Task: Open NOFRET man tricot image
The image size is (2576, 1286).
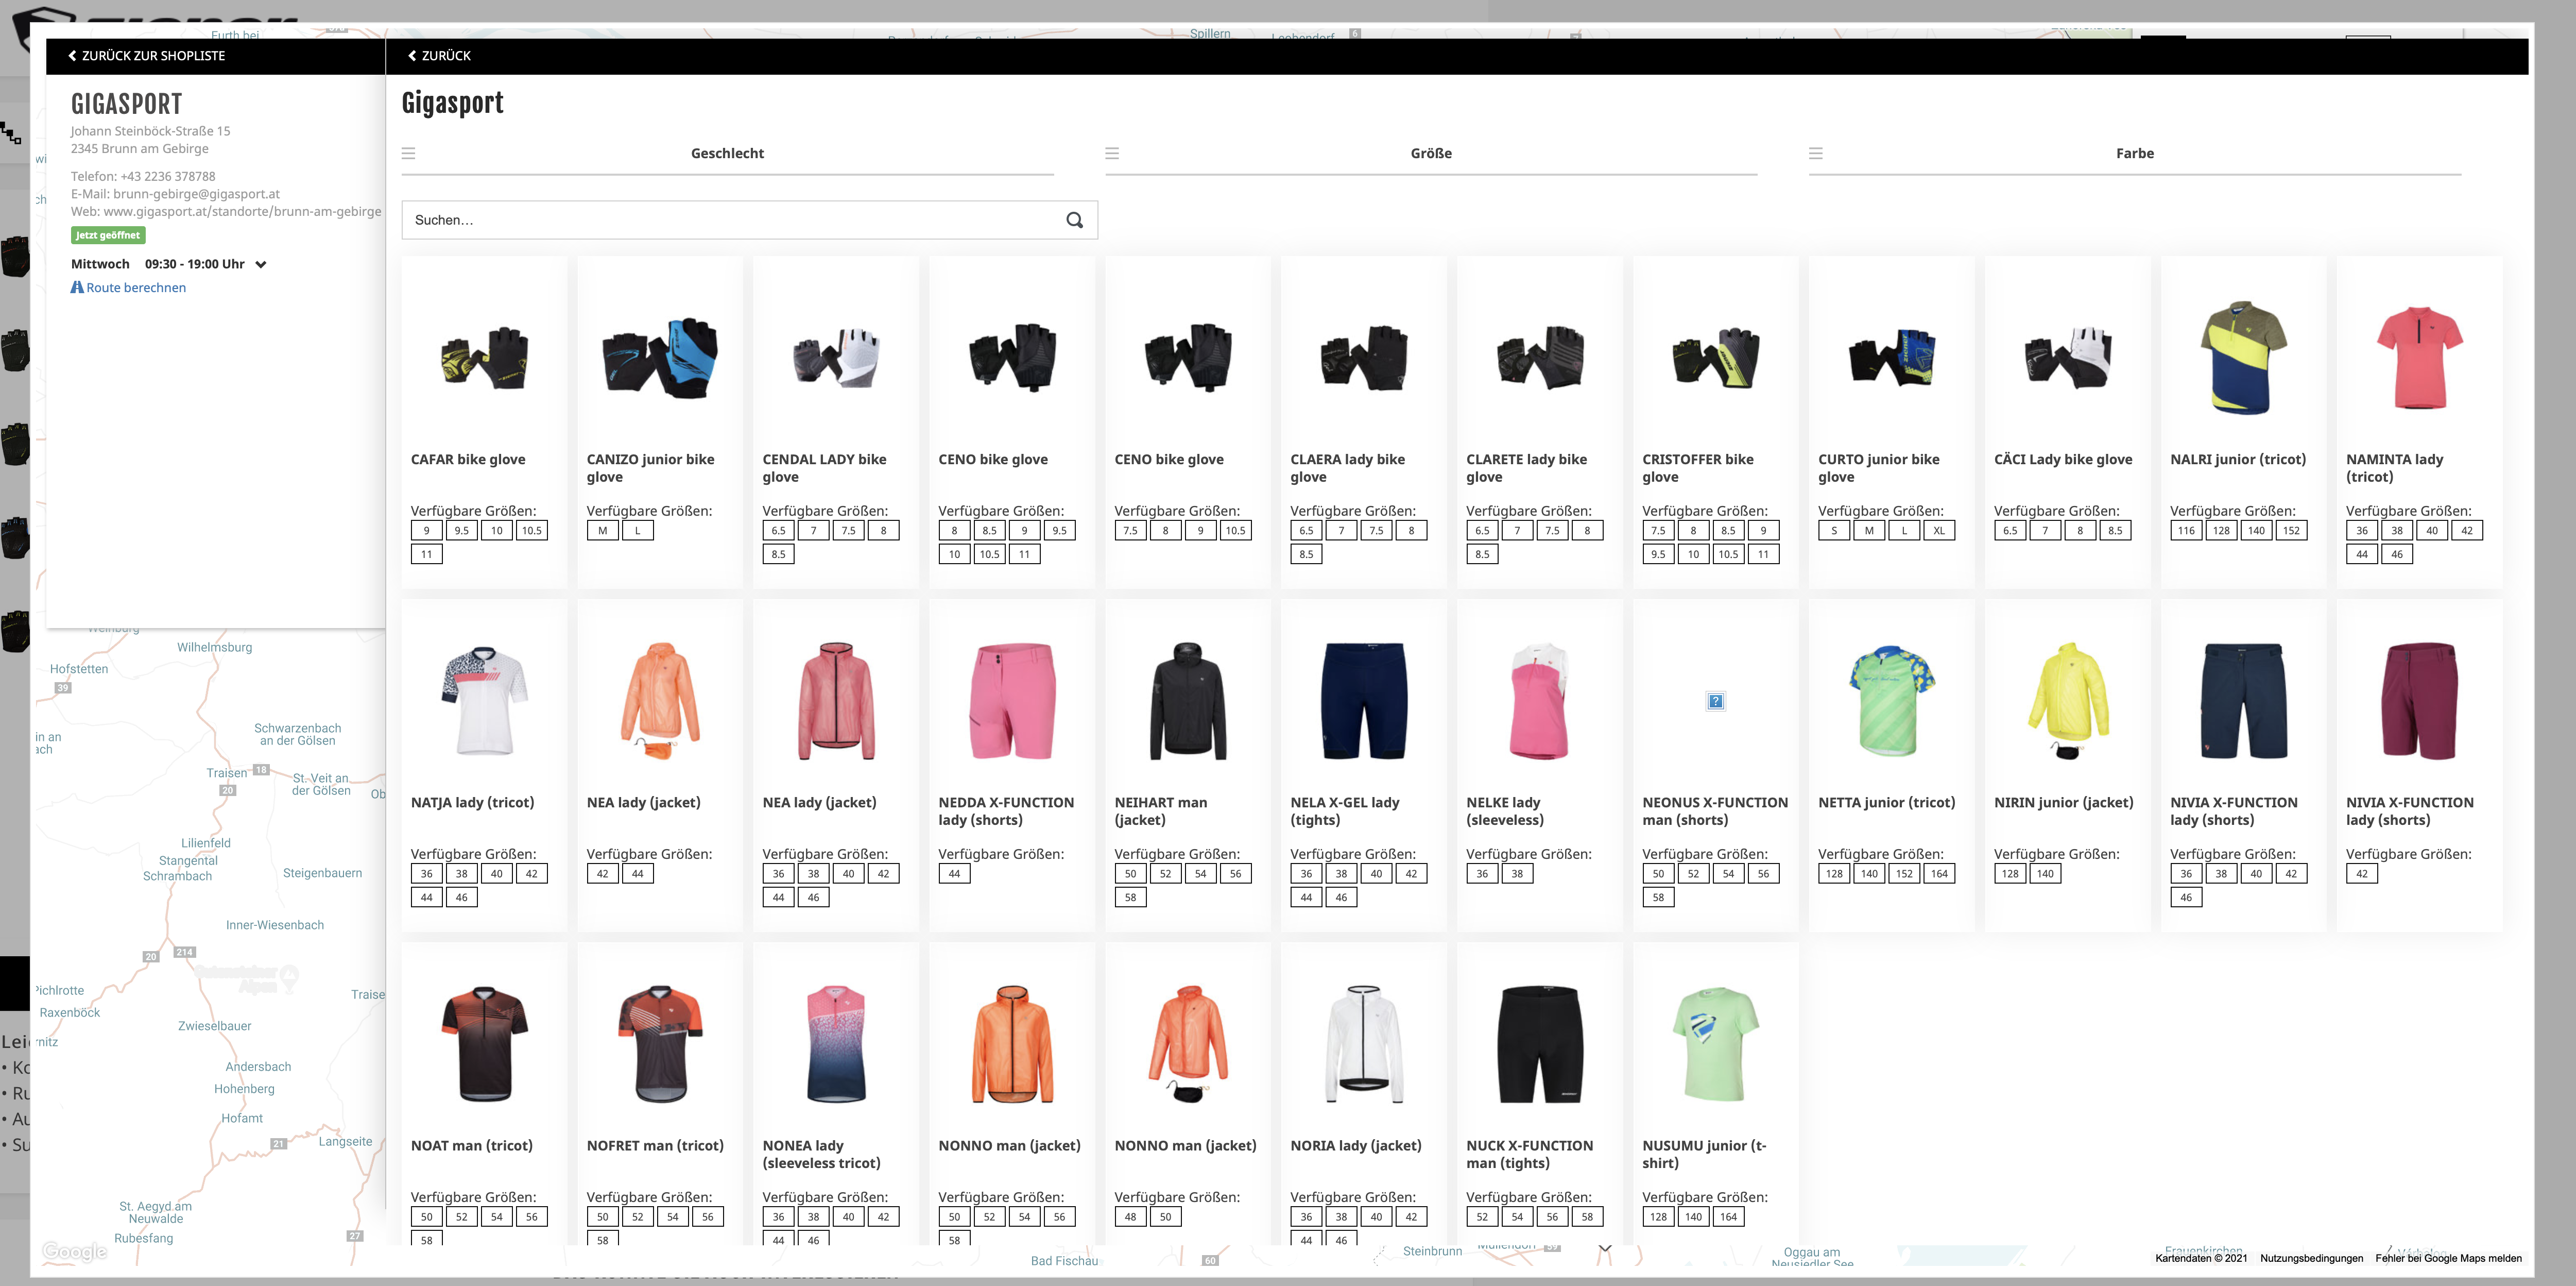Action: coord(660,1044)
